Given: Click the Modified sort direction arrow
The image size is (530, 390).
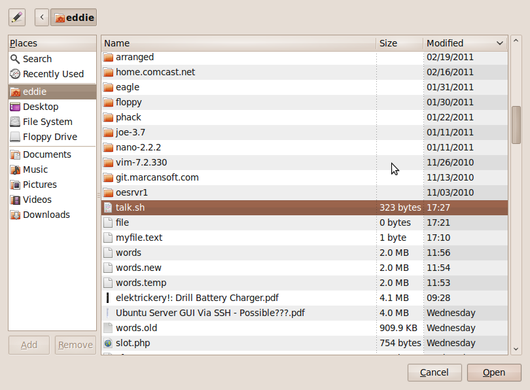Looking at the screenshot, I should coord(500,43).
